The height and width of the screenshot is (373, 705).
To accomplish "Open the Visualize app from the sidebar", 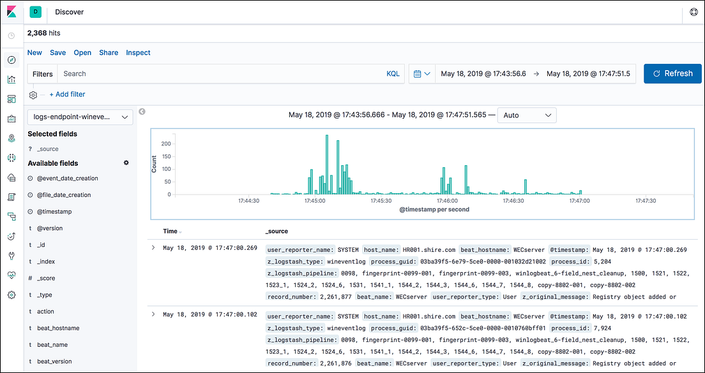I will pos(11,79).
